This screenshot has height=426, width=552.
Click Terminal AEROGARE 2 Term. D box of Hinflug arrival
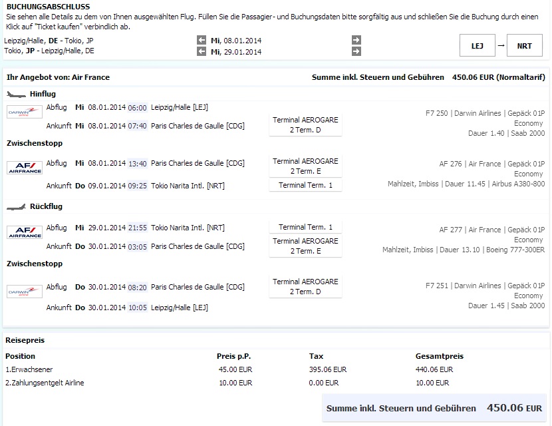[305, 124]
